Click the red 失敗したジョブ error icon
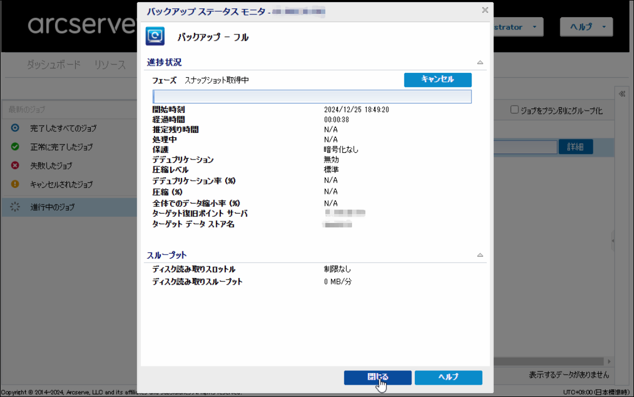 (x=15, y=166)
